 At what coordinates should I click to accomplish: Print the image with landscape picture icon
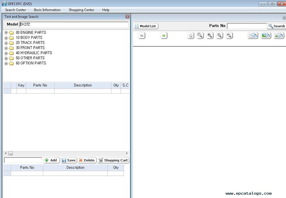[x=266, y=35]
